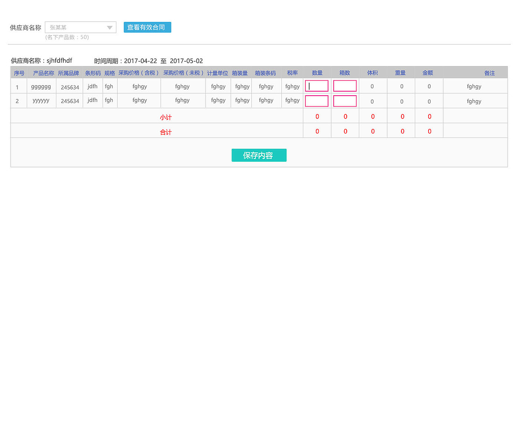Screen dimensions: 519x439
Task: Click the 时间周期 start date 2017-04-22
Action: point(140,61)
